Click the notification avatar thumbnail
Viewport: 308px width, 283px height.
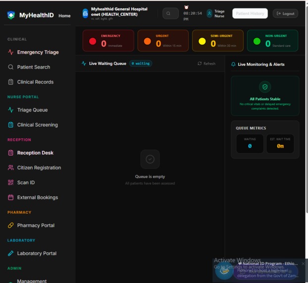click(x=224, y=271)
